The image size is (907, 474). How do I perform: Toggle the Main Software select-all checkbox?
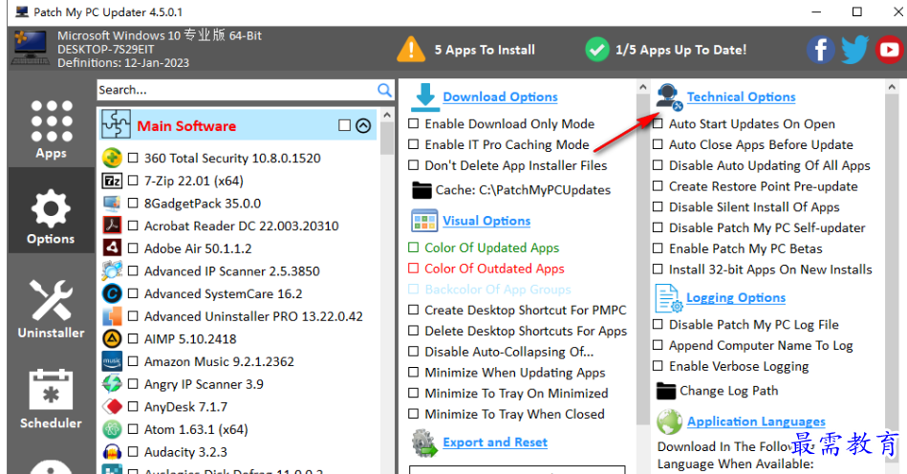[x=345, y=125]
